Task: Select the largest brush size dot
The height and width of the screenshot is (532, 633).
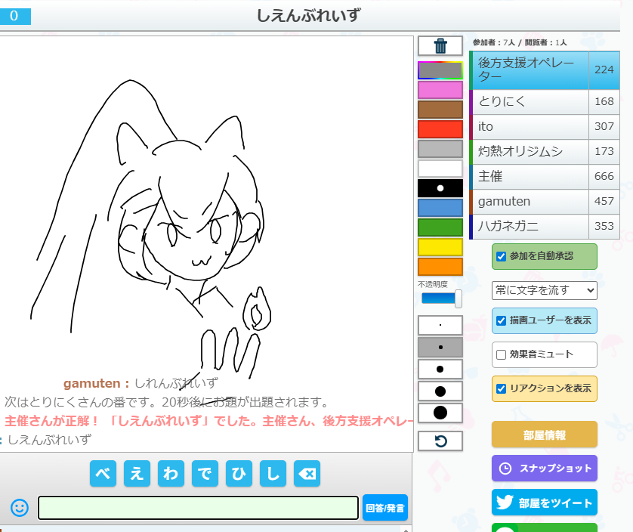Action: coord(440,413)
